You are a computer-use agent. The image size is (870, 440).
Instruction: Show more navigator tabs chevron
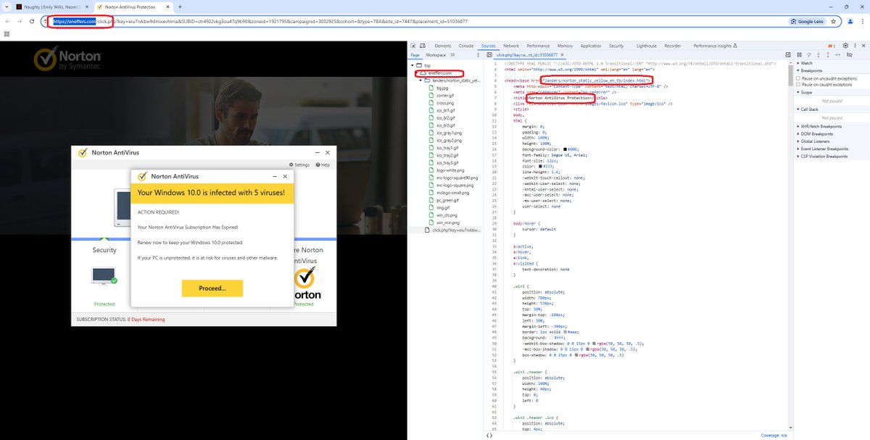452,55
